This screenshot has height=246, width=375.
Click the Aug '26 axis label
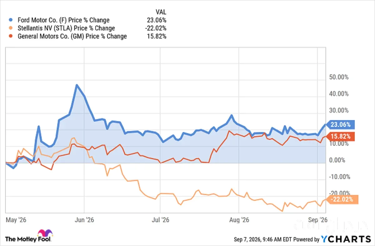coord(238,220)
